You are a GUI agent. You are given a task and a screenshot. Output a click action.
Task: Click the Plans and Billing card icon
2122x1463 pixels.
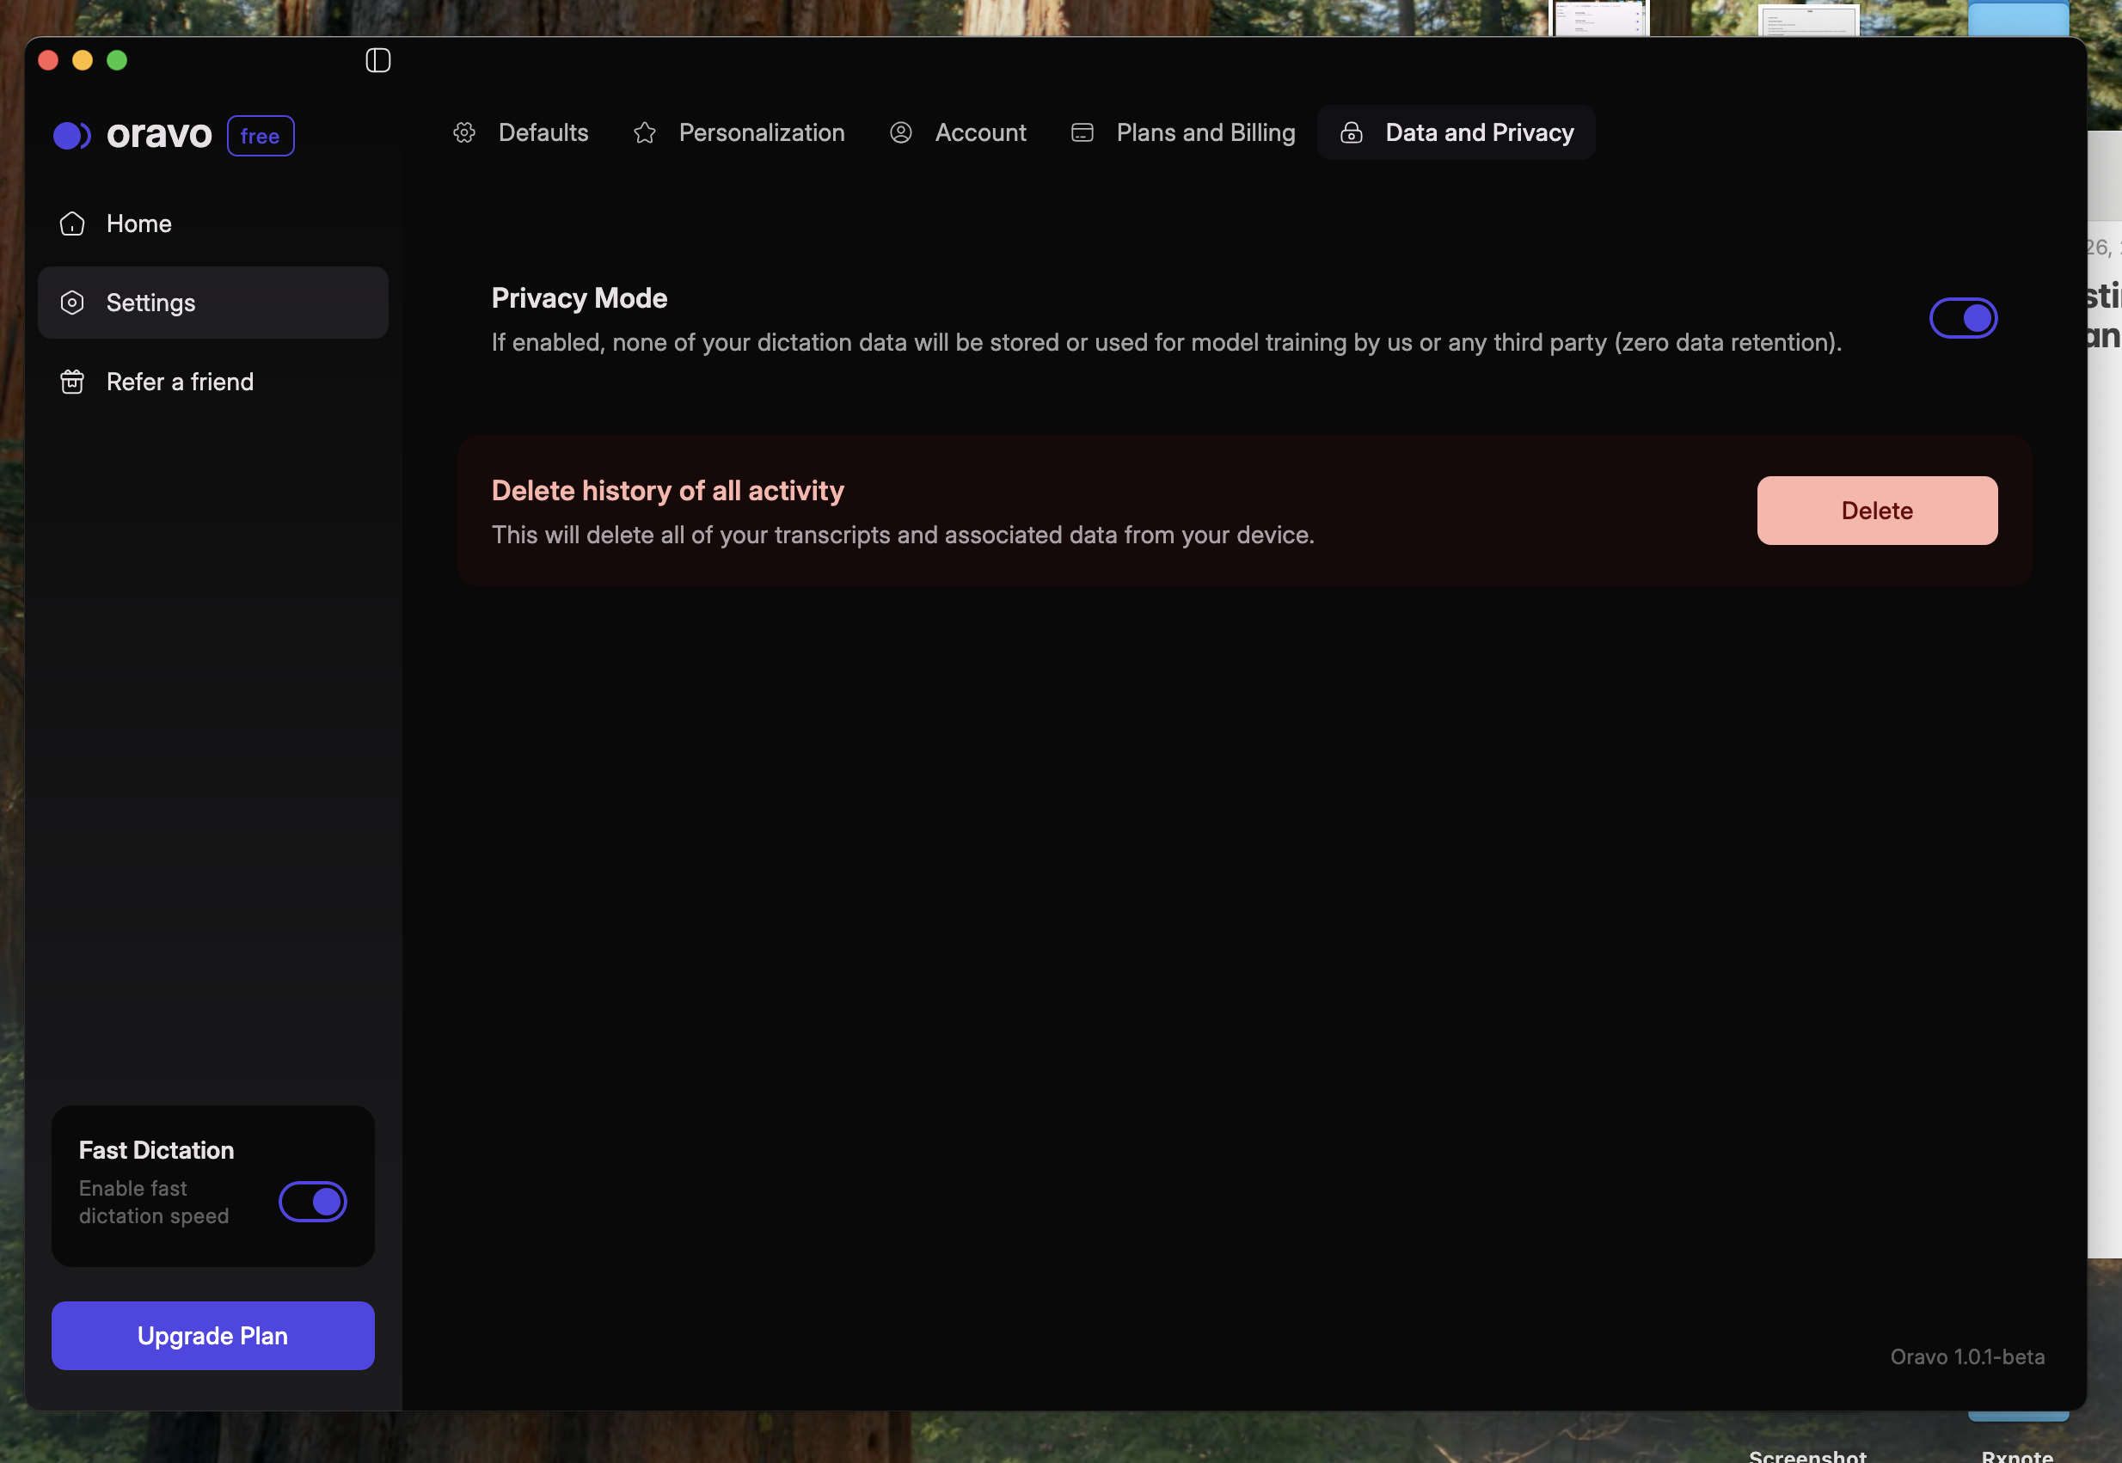[1082, 133]
